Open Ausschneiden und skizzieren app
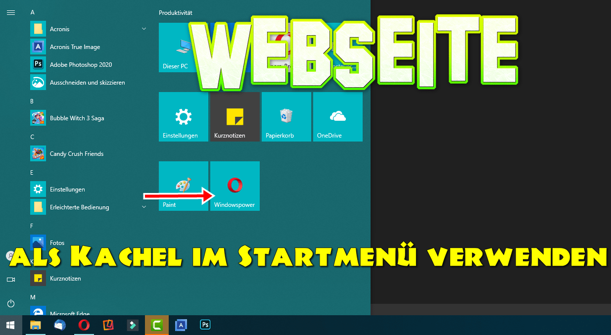 pyautogui.click(x=89, y=83)
